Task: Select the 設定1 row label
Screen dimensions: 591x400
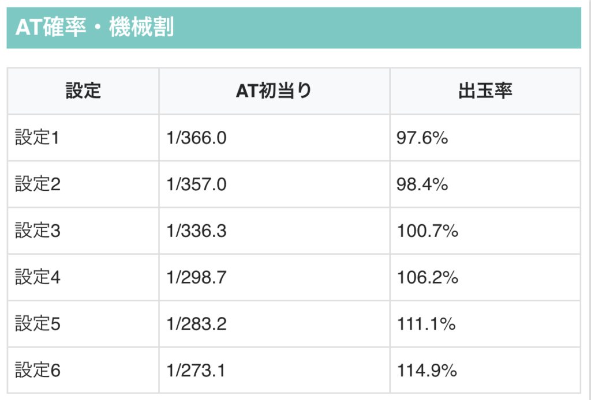Action: (x=38, y=138)
